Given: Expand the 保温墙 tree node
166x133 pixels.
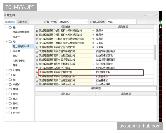Looking at the screenshot, I should (x=11, y=51).
